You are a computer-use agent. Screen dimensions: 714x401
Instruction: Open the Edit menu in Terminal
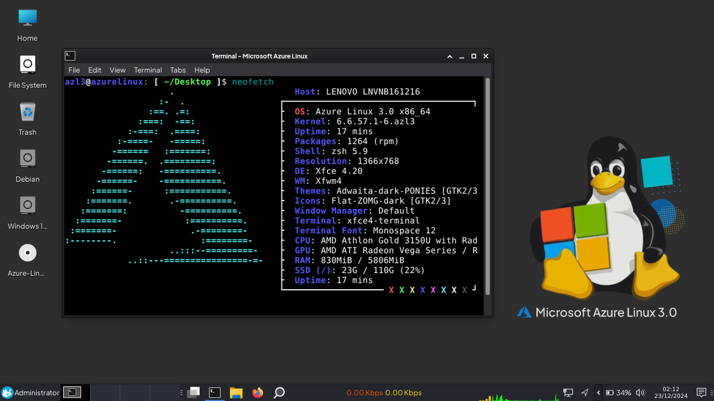pyautogui.click(x=95, y=70)
